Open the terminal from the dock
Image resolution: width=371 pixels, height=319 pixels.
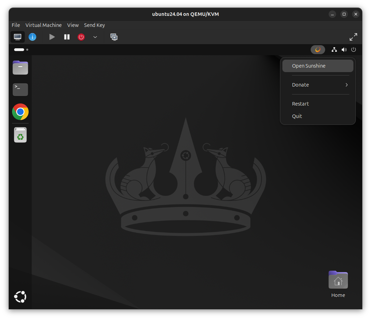[20, 89]
